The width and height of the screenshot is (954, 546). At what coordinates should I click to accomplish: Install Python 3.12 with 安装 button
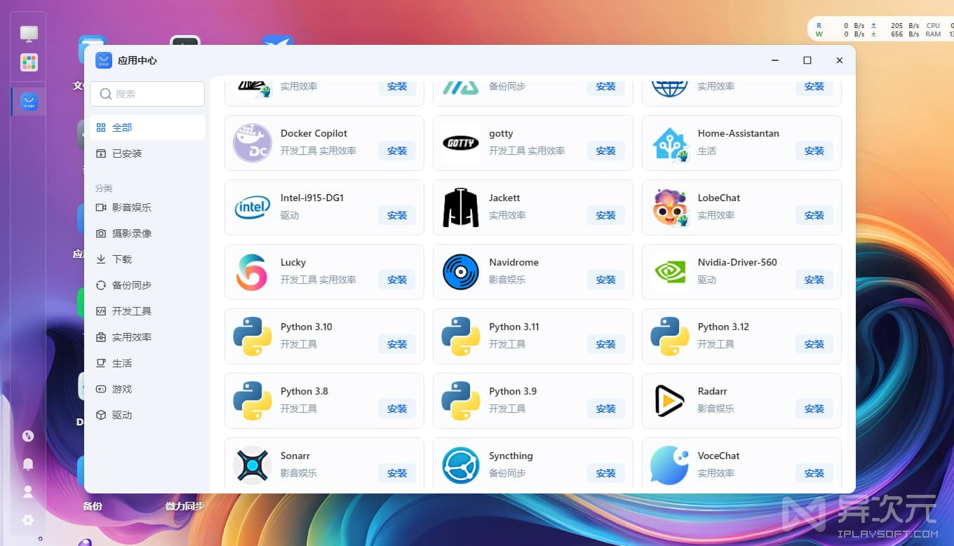point(814,344)
